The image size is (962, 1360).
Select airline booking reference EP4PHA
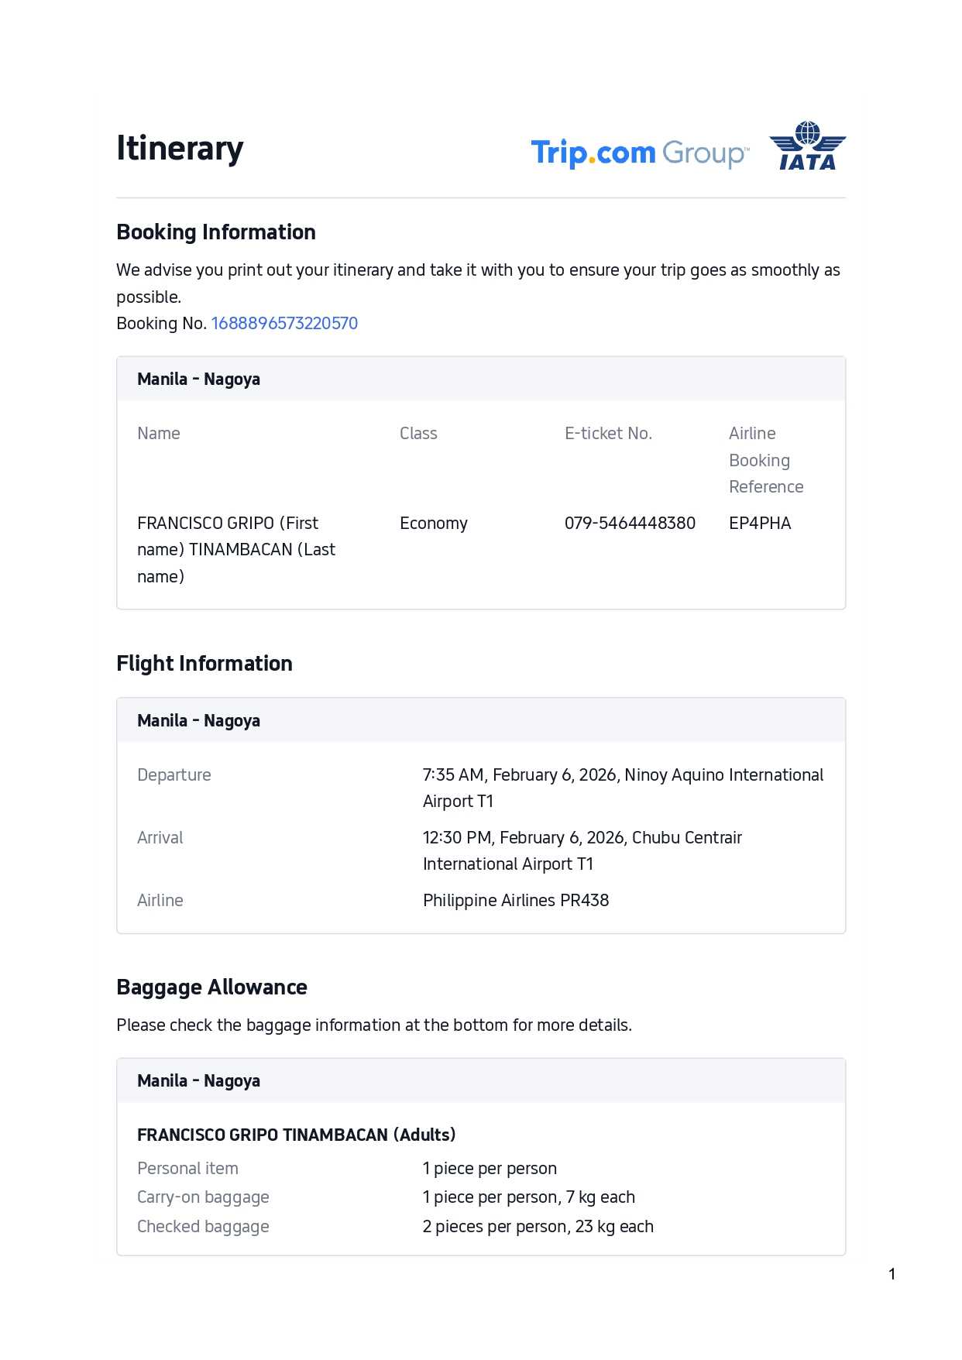pyautogui.click(x=760, y=524)
